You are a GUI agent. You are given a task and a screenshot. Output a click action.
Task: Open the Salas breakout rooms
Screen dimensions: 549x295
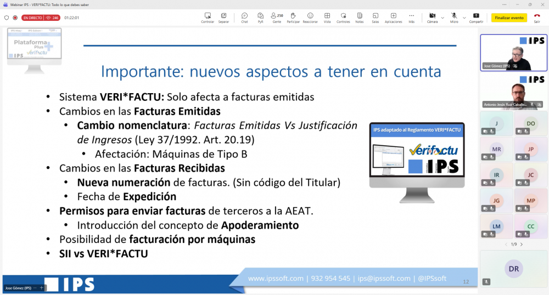(x=375, y=17)
